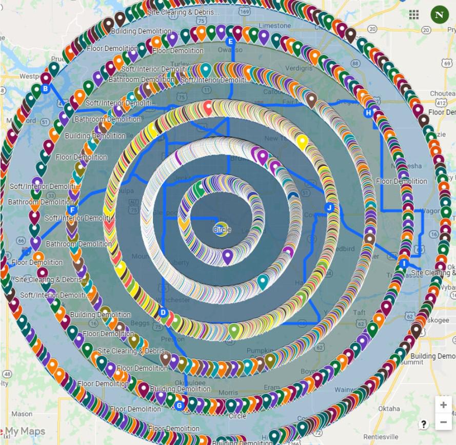Click marker pin "B" on the left edge

pos(45,88)
